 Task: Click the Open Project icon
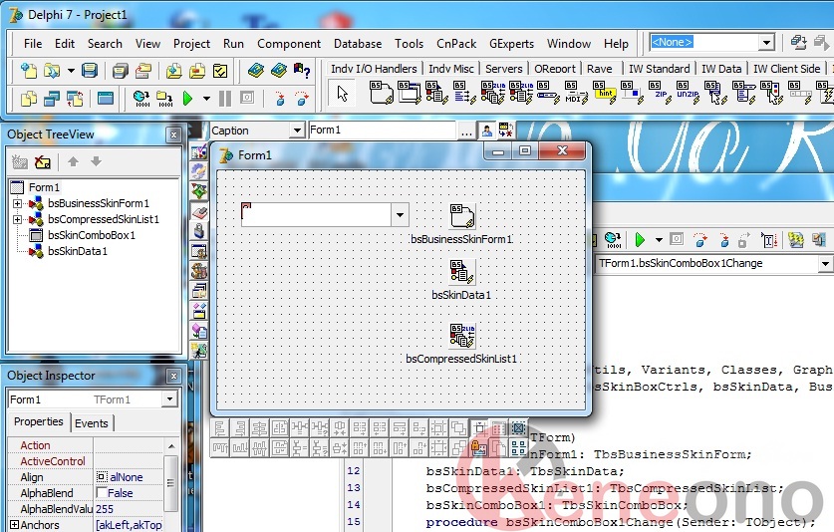pyautogui.click(x=143, y=70)
